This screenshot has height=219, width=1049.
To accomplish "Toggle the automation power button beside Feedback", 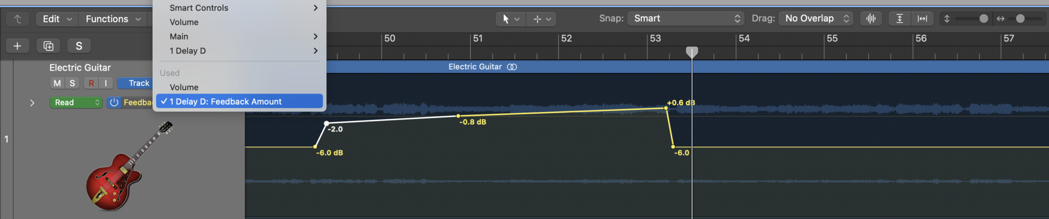I will coord(114,102).
